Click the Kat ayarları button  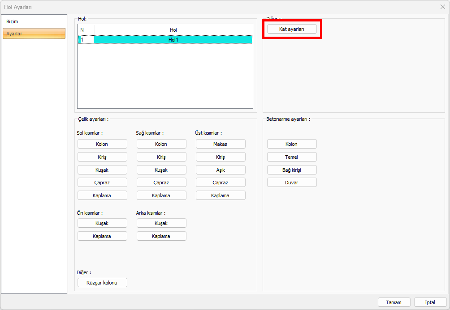coord(292,29)
